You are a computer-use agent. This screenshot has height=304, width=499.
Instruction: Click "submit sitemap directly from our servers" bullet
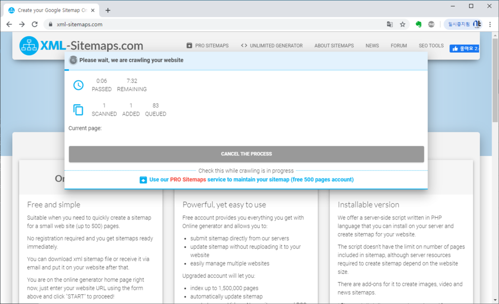pos(239,238)
